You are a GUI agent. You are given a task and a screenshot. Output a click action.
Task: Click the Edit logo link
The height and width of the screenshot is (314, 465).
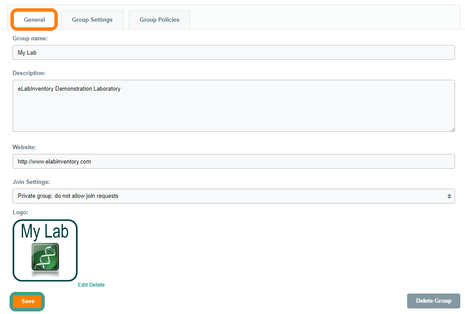(x=83, y=285)
